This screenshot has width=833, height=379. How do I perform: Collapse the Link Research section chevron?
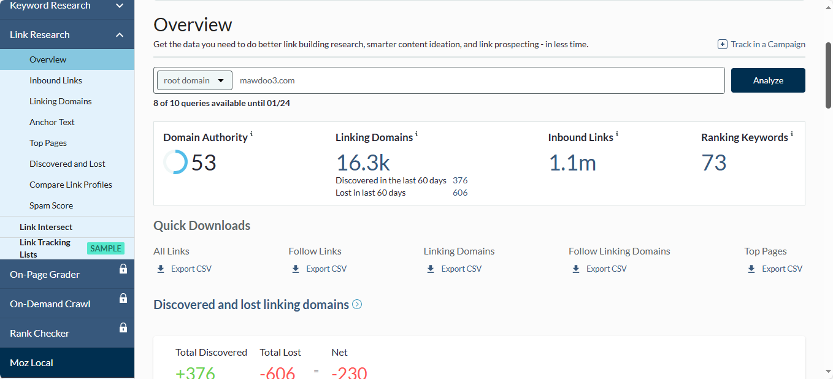[120, 35]
